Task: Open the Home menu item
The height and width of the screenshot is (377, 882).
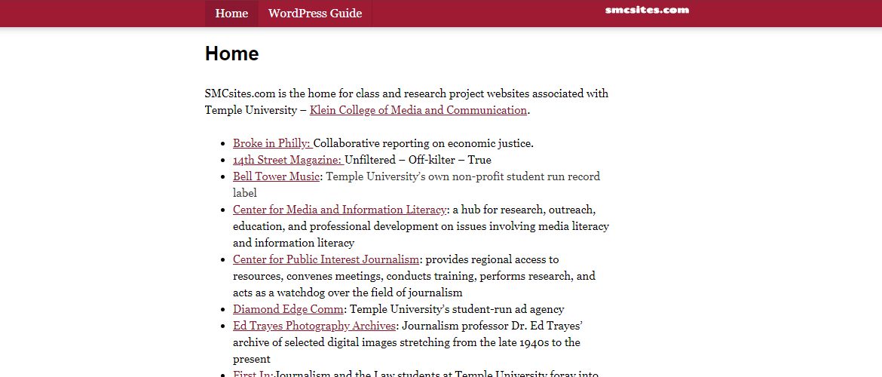Action: pyautogui.click(x=231, y=14)
